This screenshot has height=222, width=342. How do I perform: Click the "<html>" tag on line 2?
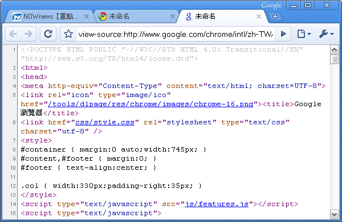coord(34,68)
